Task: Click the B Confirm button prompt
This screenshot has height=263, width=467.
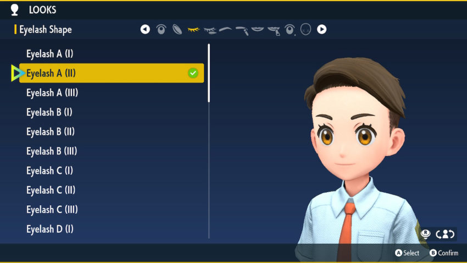Action: point(444,253)
